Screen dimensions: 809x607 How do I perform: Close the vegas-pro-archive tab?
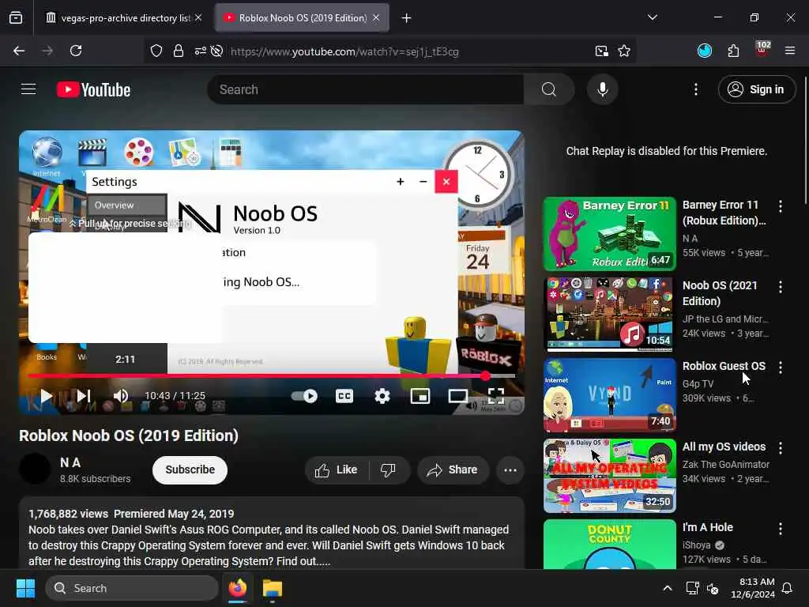point(198,17)
